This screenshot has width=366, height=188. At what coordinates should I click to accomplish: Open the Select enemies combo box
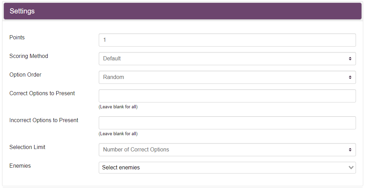[227, 168]
